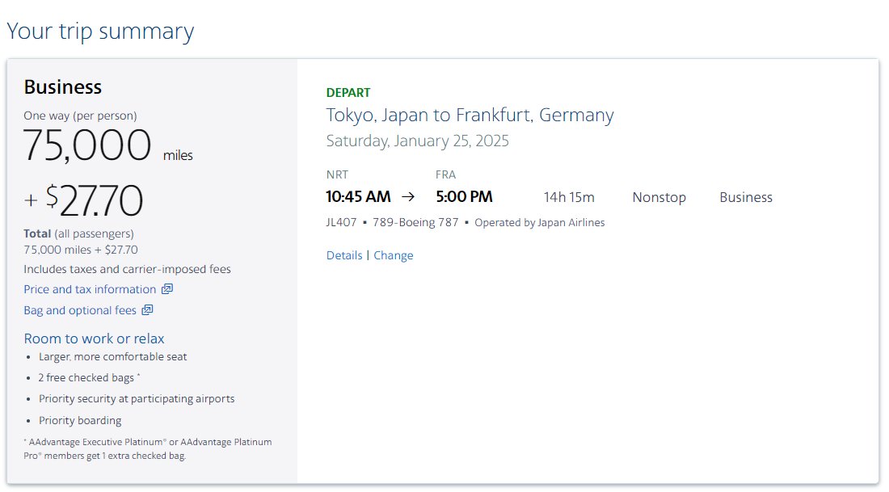Click external-link icon beside Bag and optional fees
The height and width of the screenshot is (492, 889).
click(147, 310)
